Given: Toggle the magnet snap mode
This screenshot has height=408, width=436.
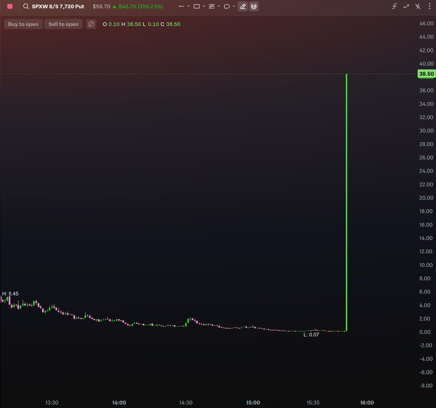Looking at the screenshot, I should [254, 7].
